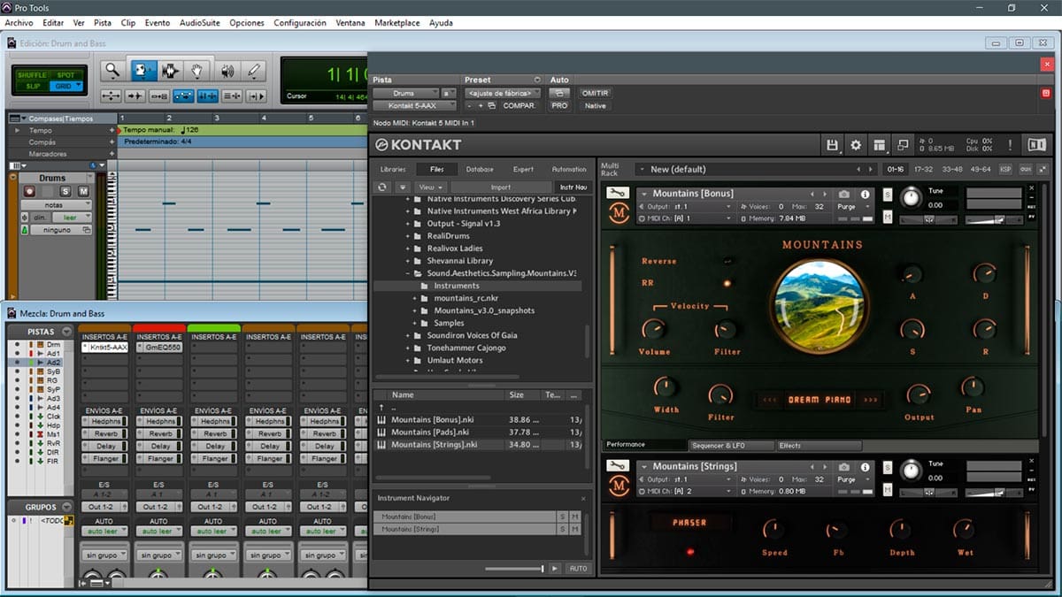Select the Trim tool in Pro Tools
Screen dimensions: 1062x597
pyautogui.click(x=142, y=71)
